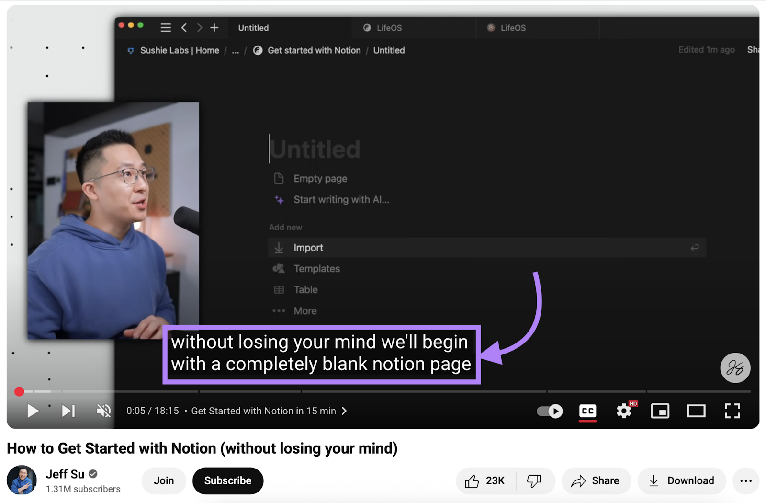Unmute the video audio

[103, 411]
